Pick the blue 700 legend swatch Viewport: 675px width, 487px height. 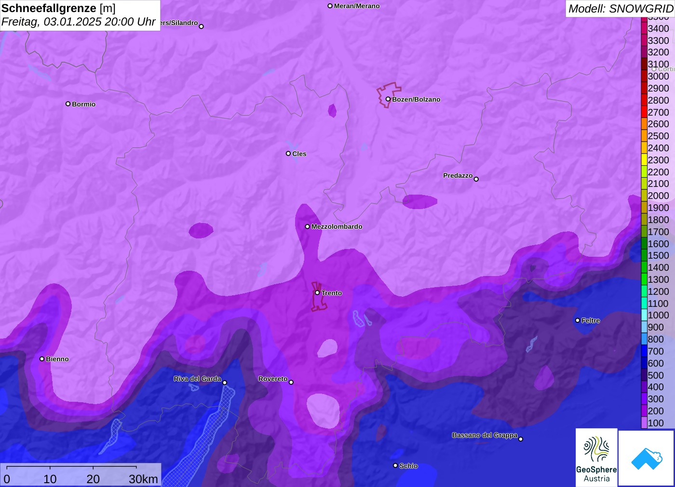click(x=644, y=351)
